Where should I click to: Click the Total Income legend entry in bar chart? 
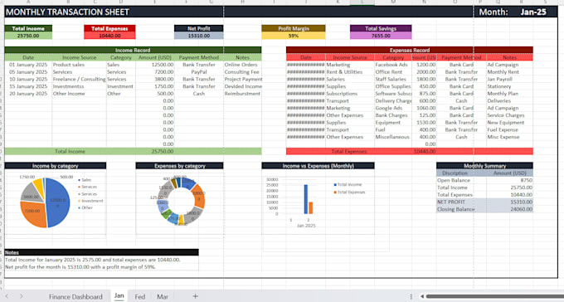(348, 185)
